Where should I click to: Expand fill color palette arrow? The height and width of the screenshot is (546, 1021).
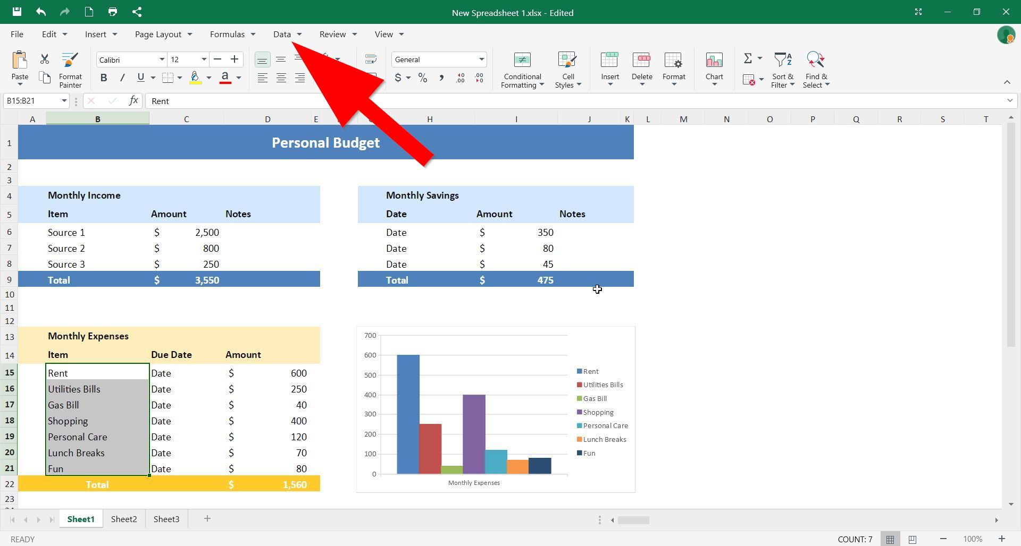tap(208, 78)
